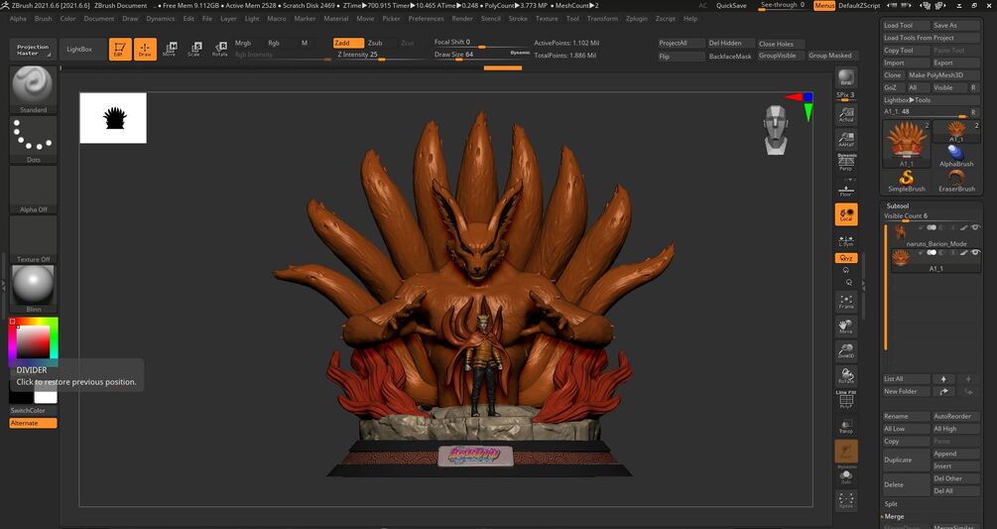Select the Rotate tool in top shelf

pos(220,49)
